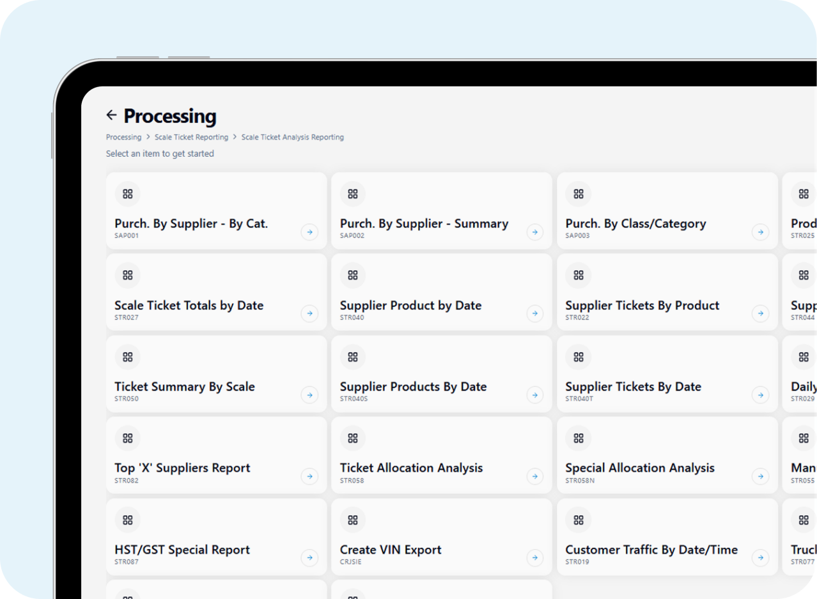
Task: Open arrow for Purch. By Supplier - By Cat.
Action: tap(309, 232)
